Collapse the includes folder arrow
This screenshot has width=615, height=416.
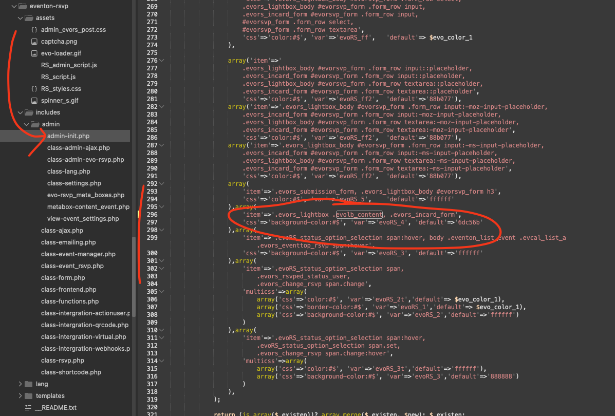(x=20, y=112)
